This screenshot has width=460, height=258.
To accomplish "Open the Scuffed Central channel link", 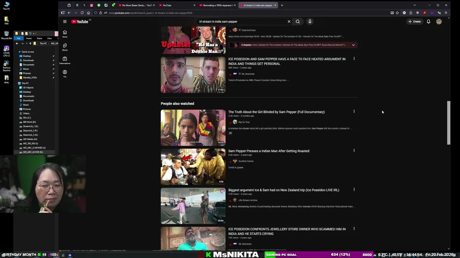I will point(246,161).
